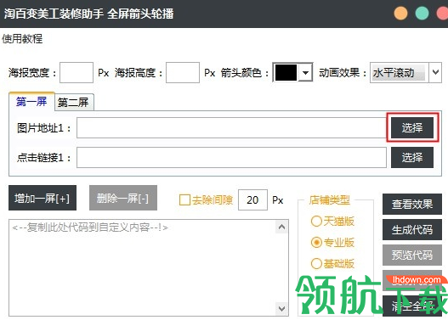The height and width of the screenshot is (320, 448).
Task: Click the 动画效果 dropdown chevron
Action: click(435, 72)
